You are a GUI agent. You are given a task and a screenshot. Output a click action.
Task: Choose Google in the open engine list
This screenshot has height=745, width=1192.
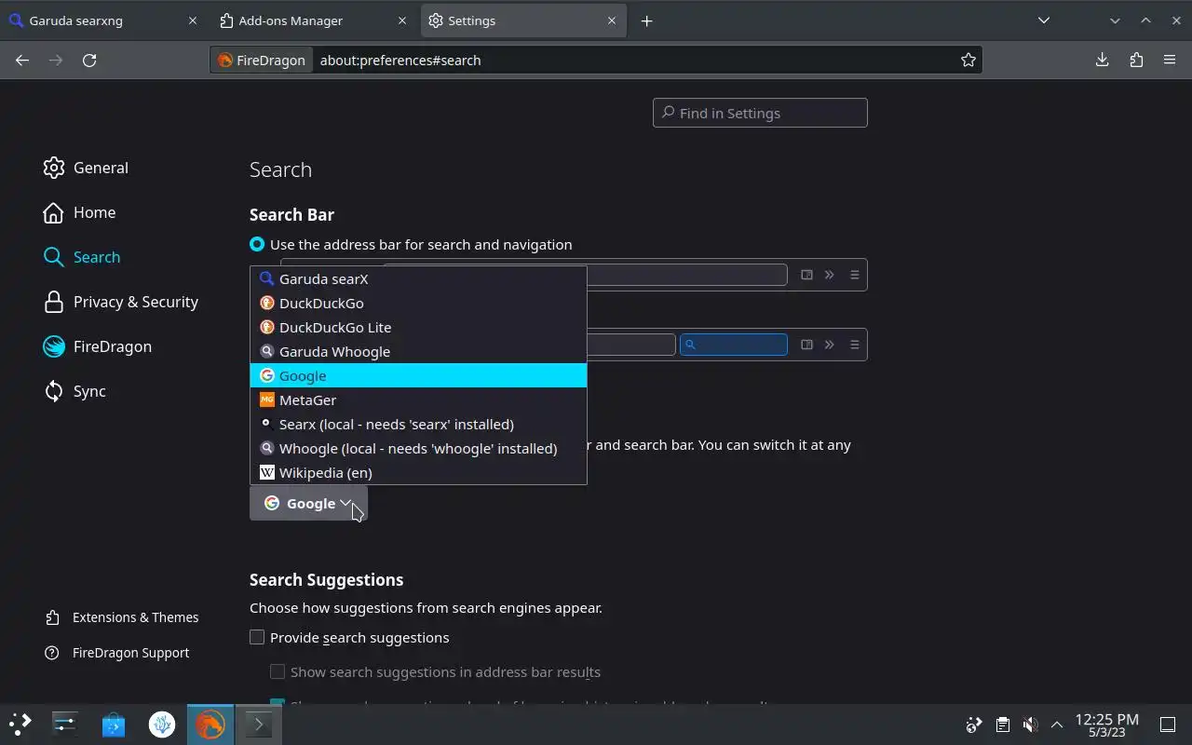(418, 375)
